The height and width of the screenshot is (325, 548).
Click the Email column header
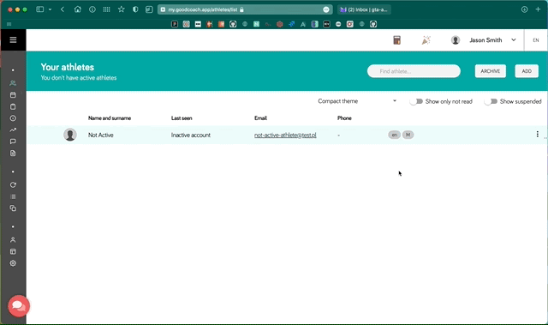[260, 118]
